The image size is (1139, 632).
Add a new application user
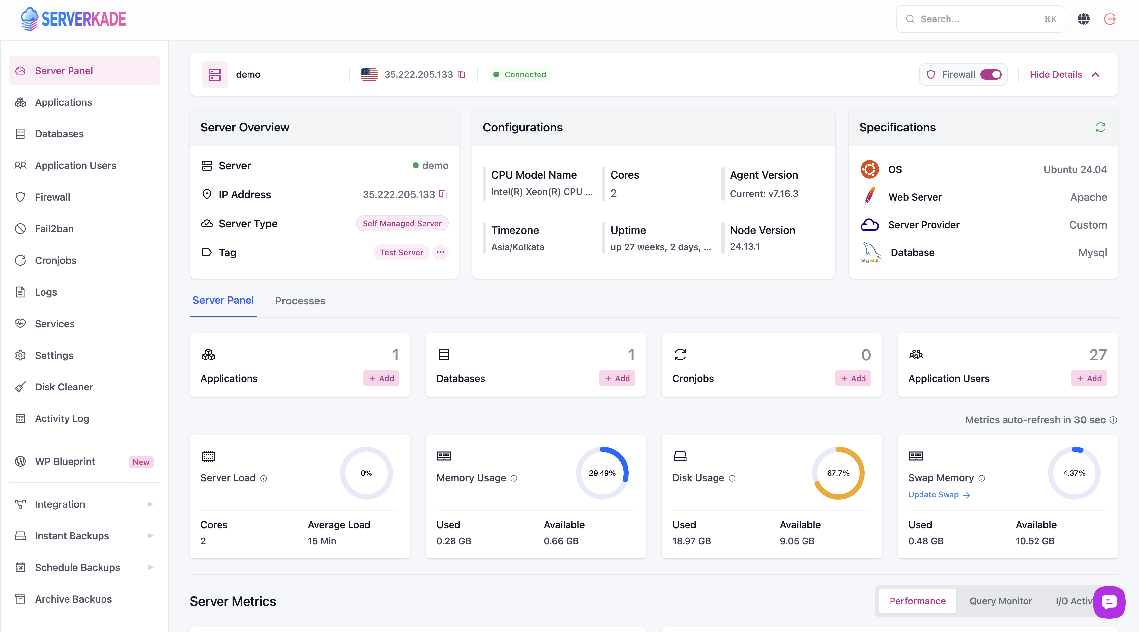pos(1089,378)
